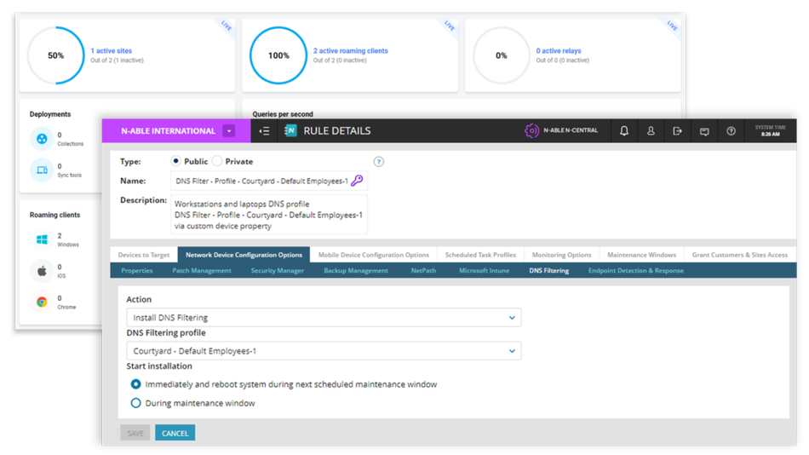Click the 100% roaming clients progress ring
This screenshot has height=455, width=809.
[278, 55]
